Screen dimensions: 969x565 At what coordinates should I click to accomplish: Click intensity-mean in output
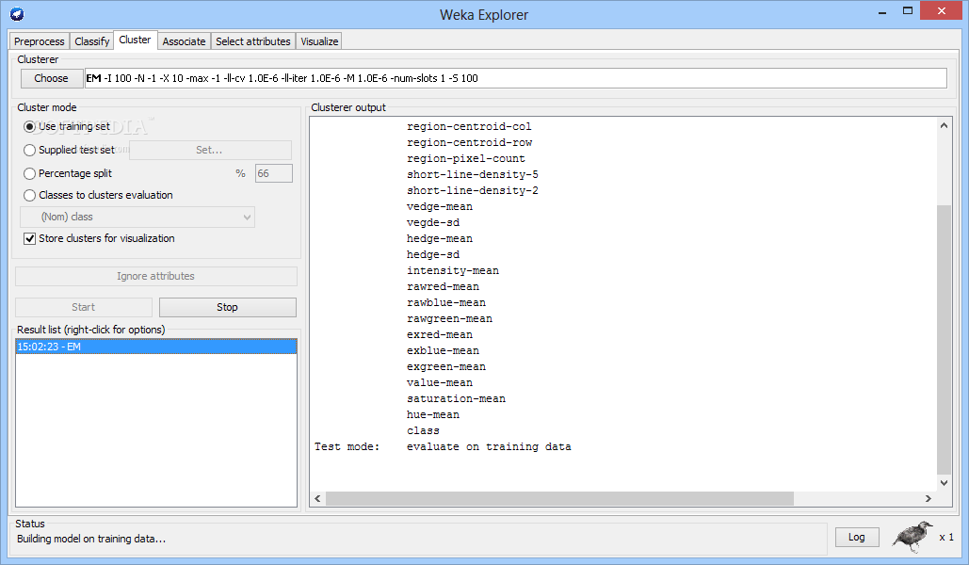(x=453, y=271)
